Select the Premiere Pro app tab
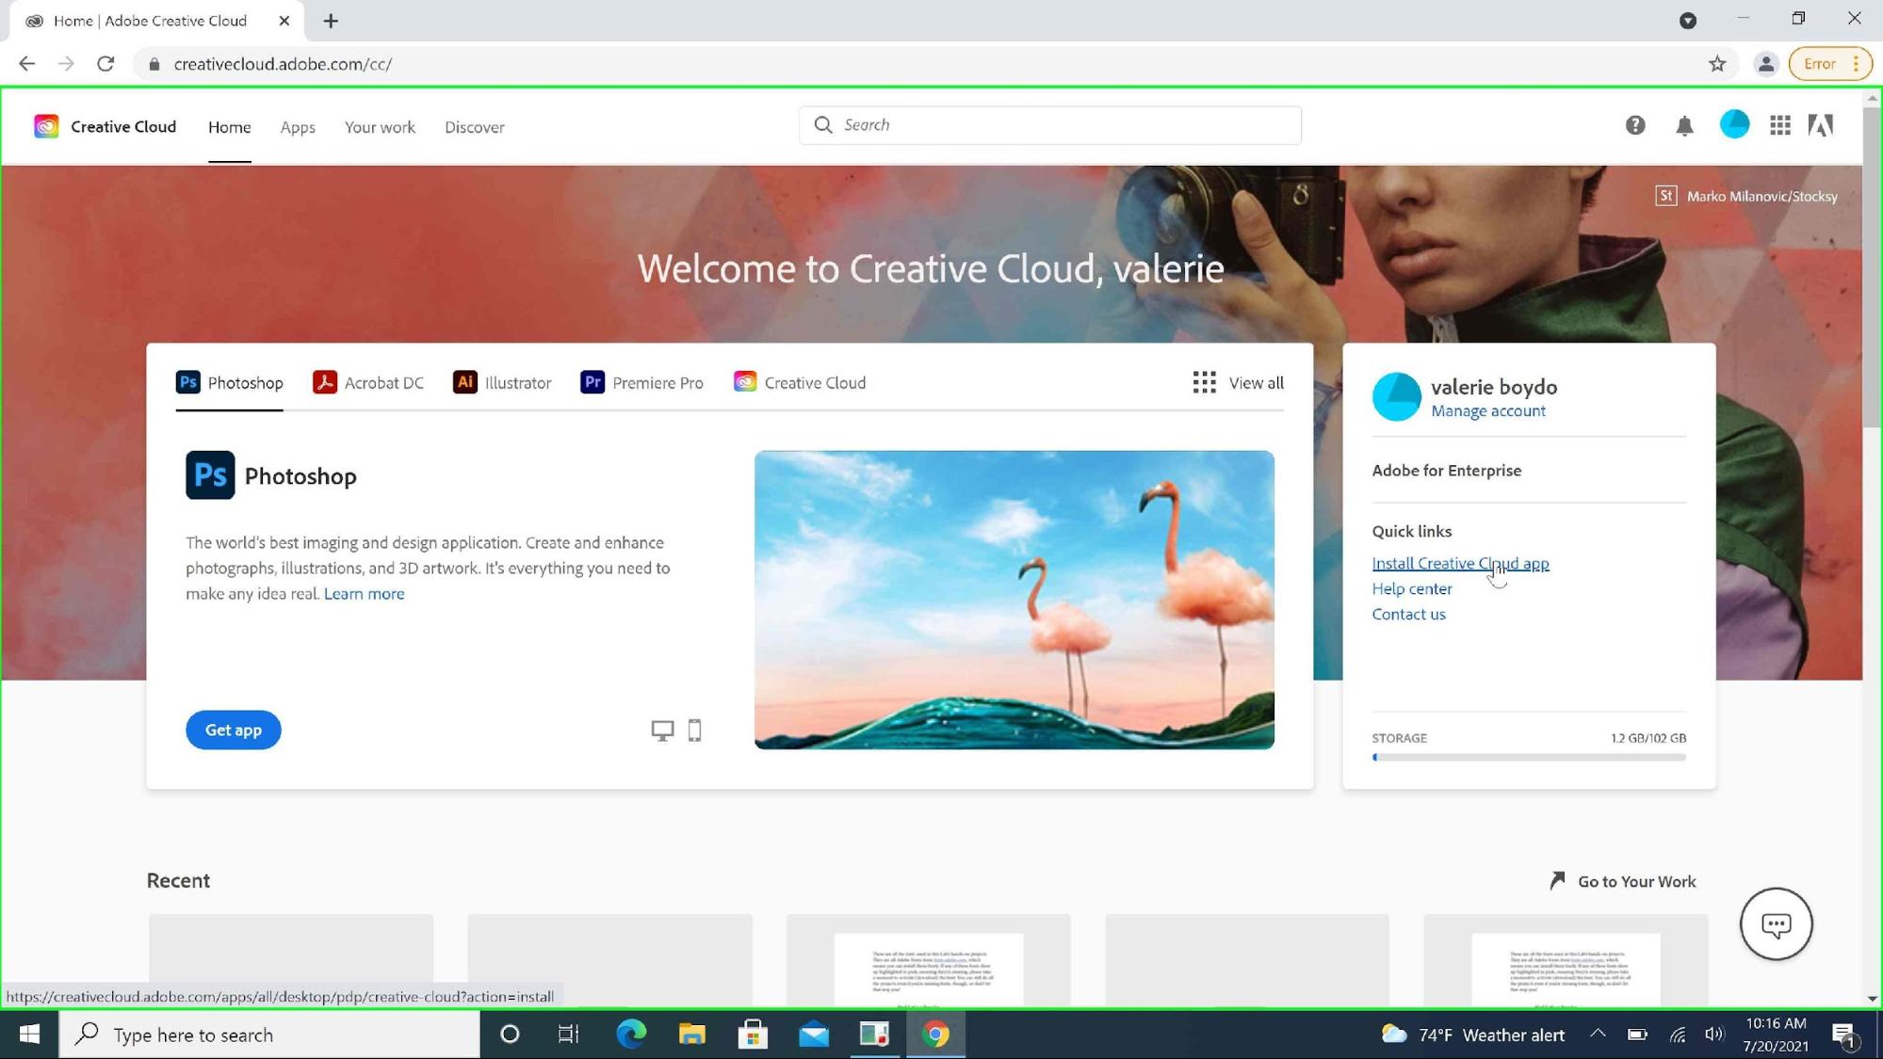The width and height of the screenshot is (1883, 1059). tap(641, 383)
